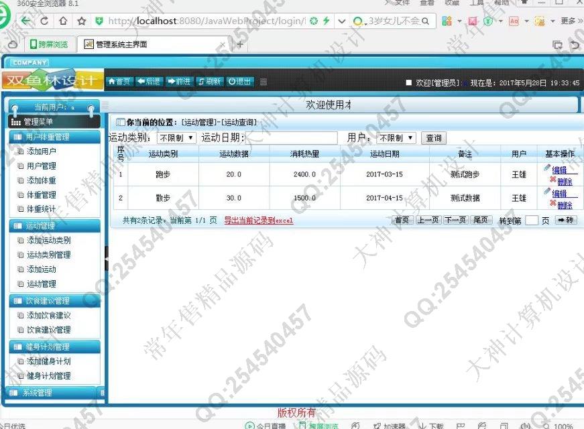Click 后退 toolbar button

click(x=148, y=81)
